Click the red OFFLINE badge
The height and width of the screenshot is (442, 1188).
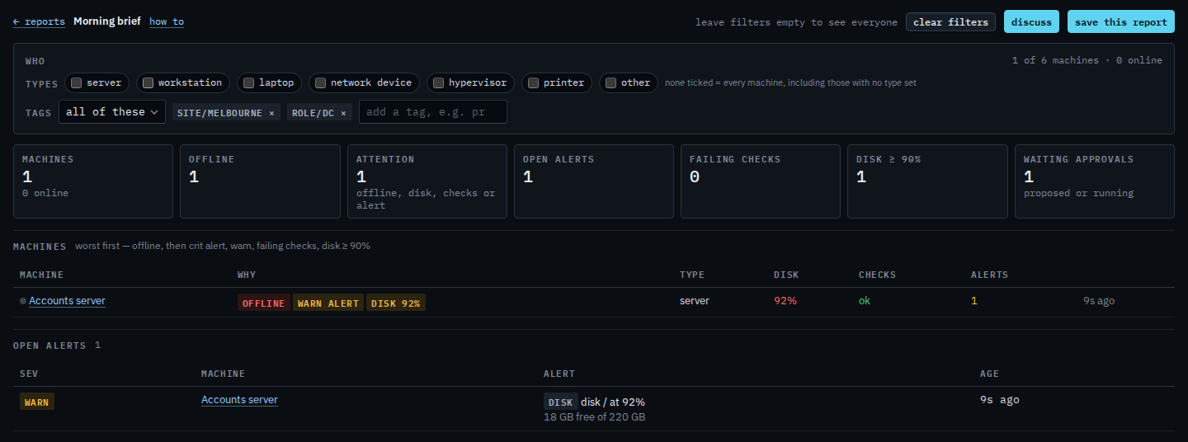(x=264, y=303)
